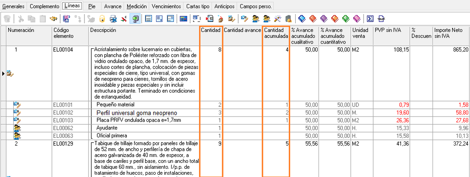Click the 372,24 net amount cell

tap(451, 158)
